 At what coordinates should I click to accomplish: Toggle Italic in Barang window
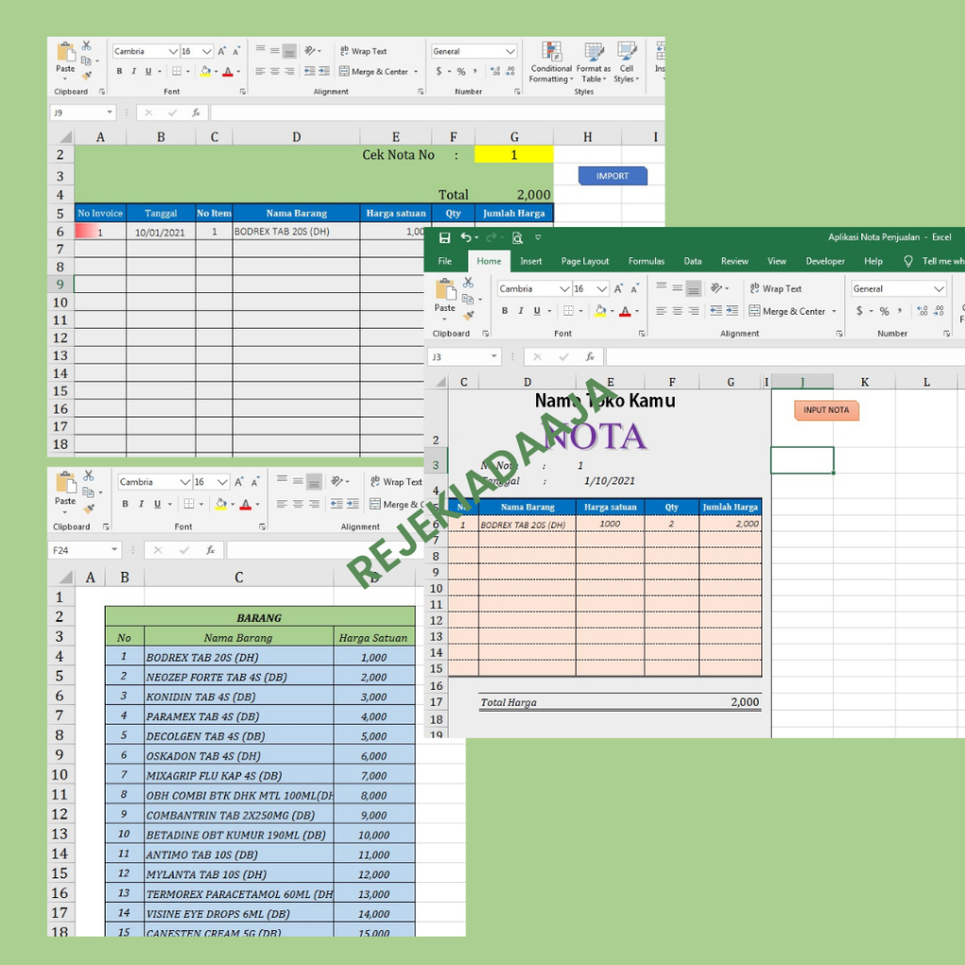coord(141,504)
